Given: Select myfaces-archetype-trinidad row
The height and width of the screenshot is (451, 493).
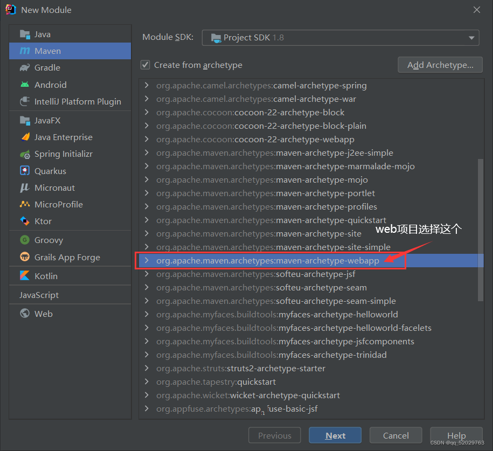Looking at the screenshot, I should click(311, 355).
